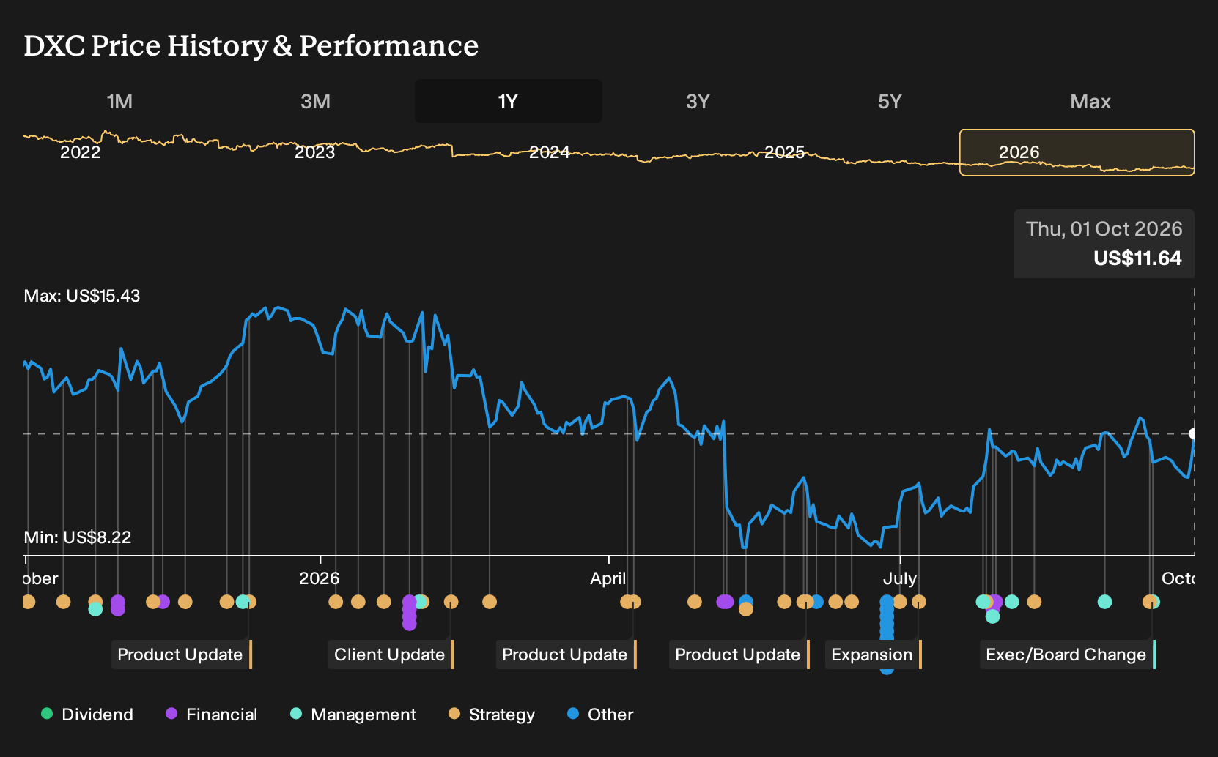Image resolution: width=1218 pixels, height=757 pixels.
Task: Click the "April" axis label
Action: click(x=608, y=578)
